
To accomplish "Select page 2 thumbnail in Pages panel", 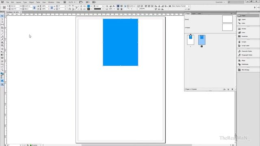I will 202,40.
